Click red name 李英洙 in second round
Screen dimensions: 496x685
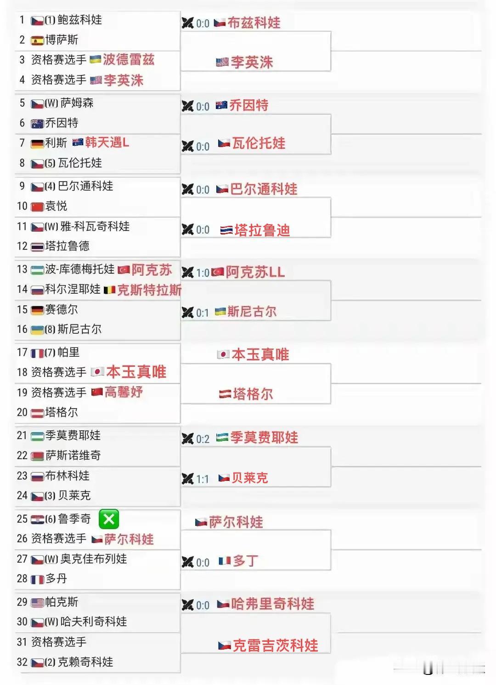252,62
